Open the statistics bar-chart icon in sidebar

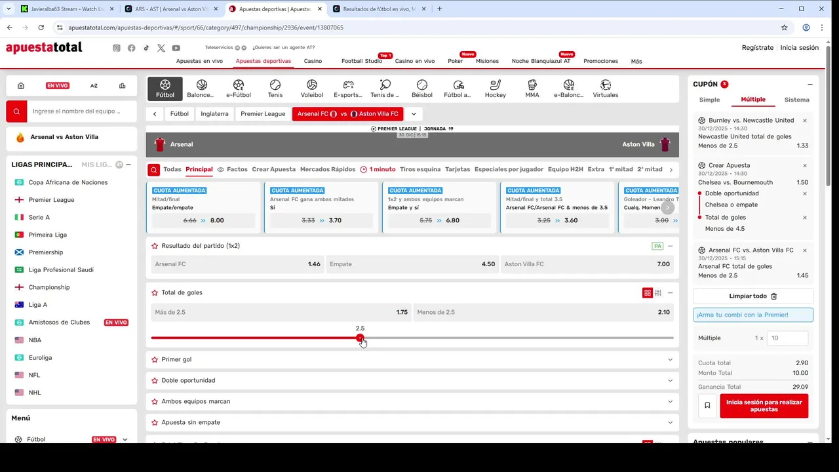122,86
